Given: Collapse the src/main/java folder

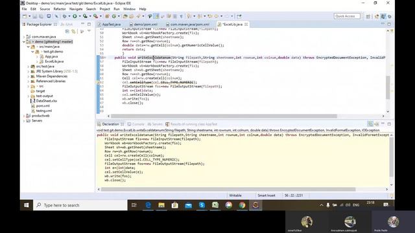Looking at the screenshot, I should [29, 47].
